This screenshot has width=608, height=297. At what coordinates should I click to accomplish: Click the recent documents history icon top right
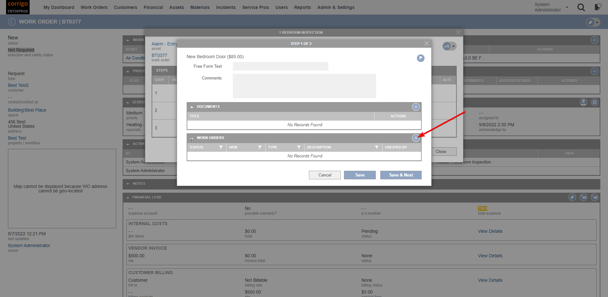598,7
